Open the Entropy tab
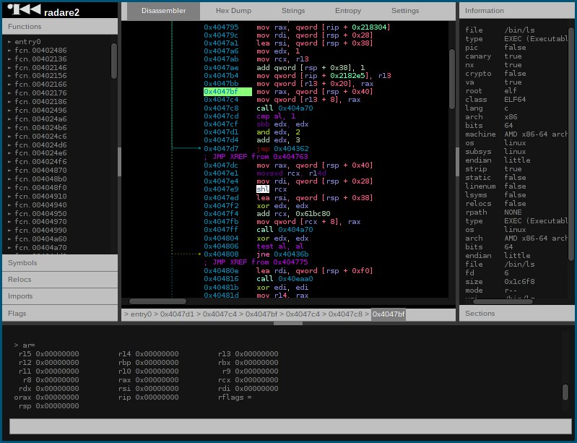Viewport: 577px width, 443px height. [x=348, y=11]
